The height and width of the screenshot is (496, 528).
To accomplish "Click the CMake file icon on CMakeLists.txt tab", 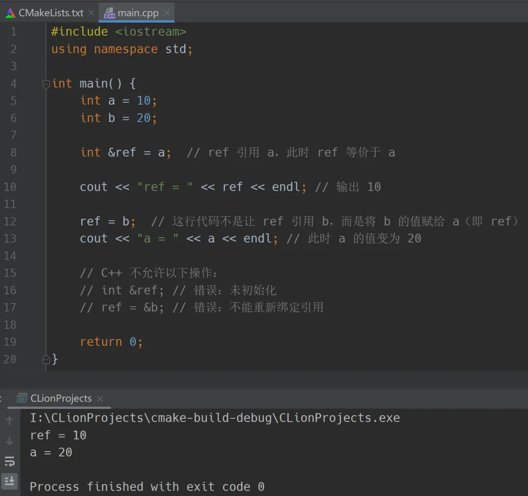I will click(10, 13).
